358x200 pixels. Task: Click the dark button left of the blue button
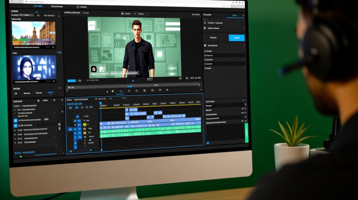tap(214, 38)
